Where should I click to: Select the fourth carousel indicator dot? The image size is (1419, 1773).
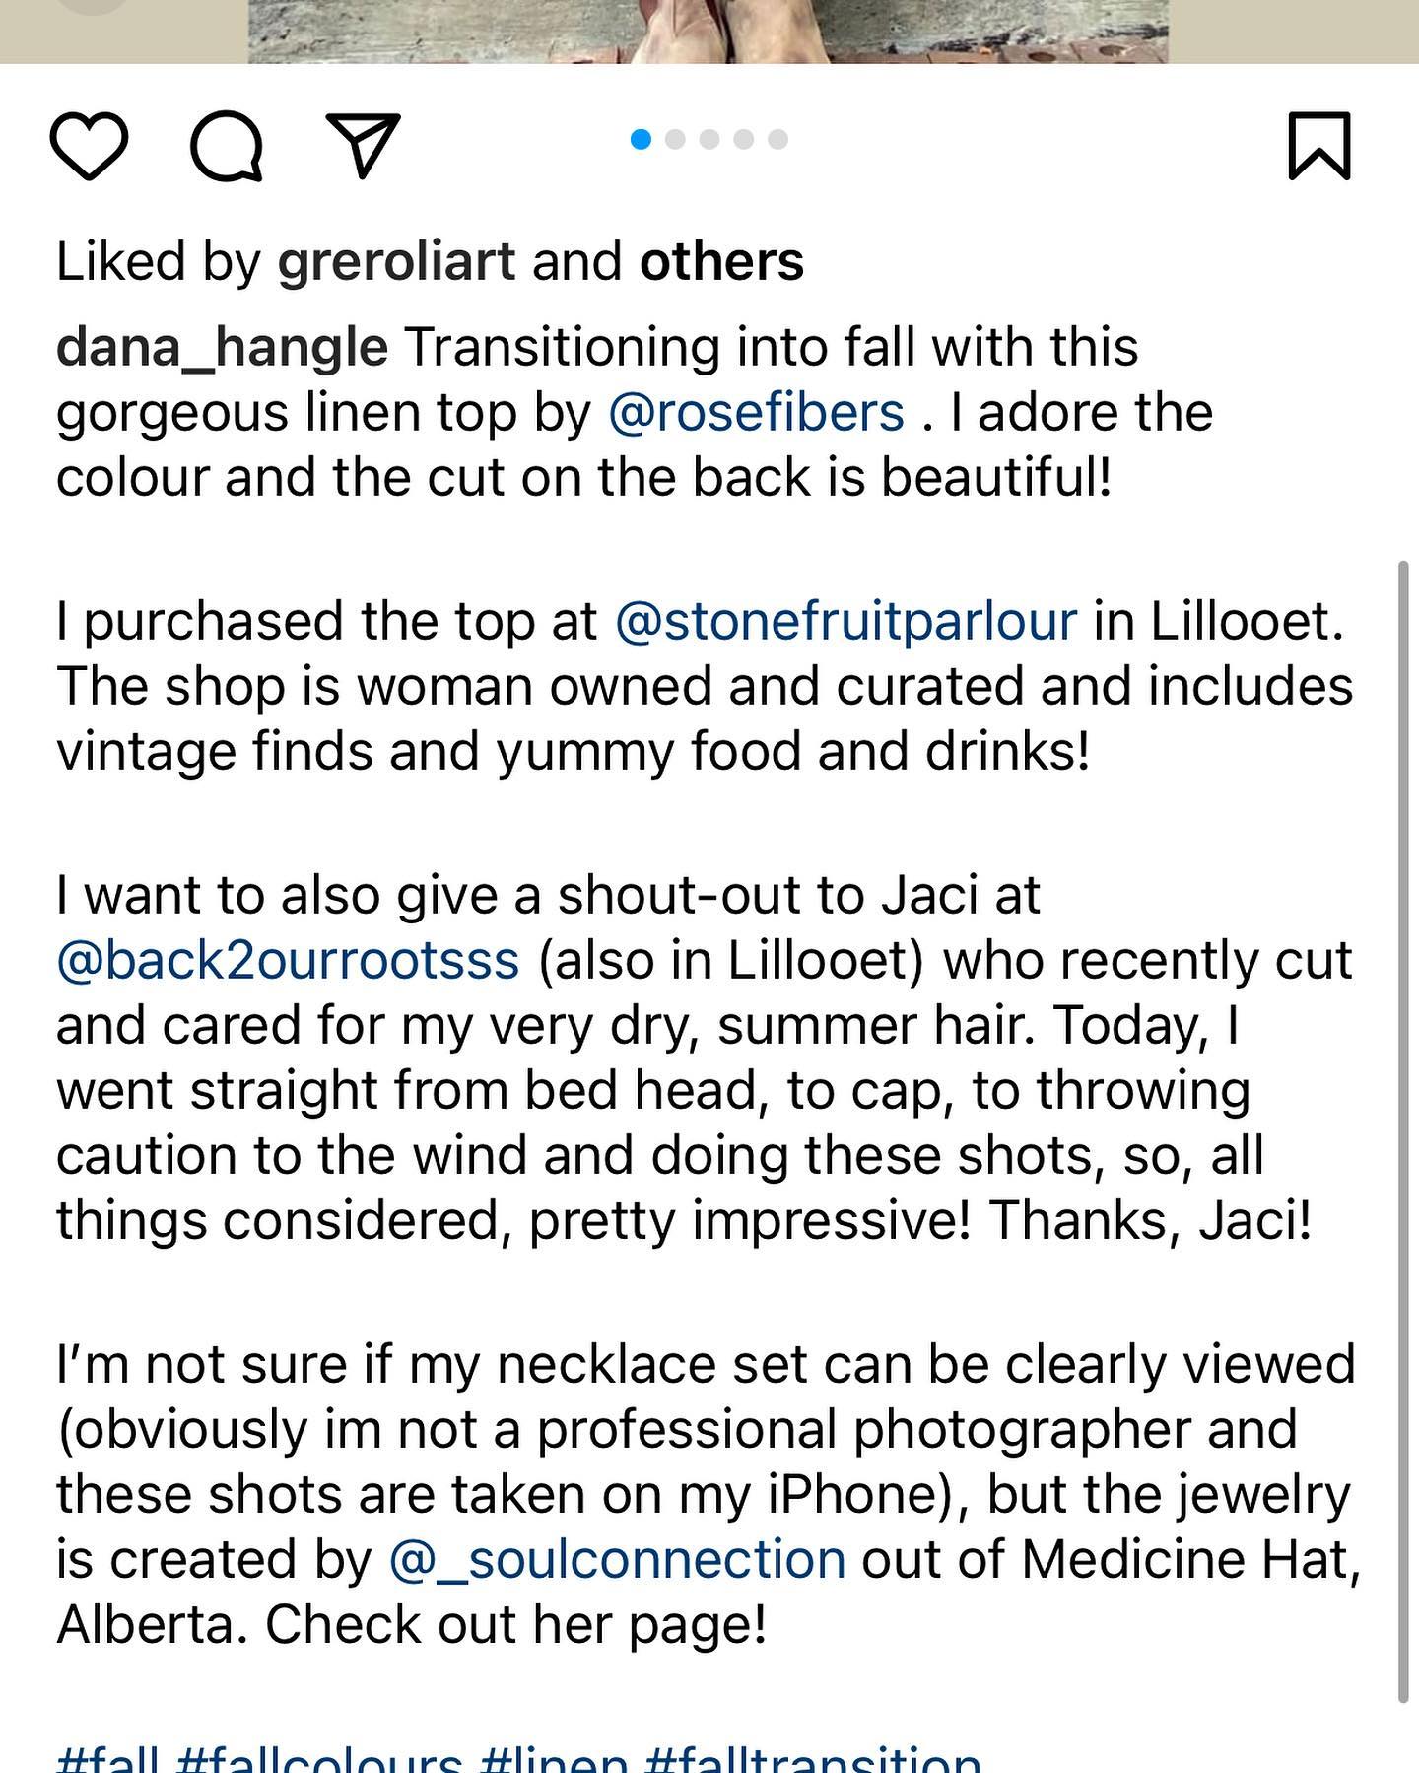744,140
